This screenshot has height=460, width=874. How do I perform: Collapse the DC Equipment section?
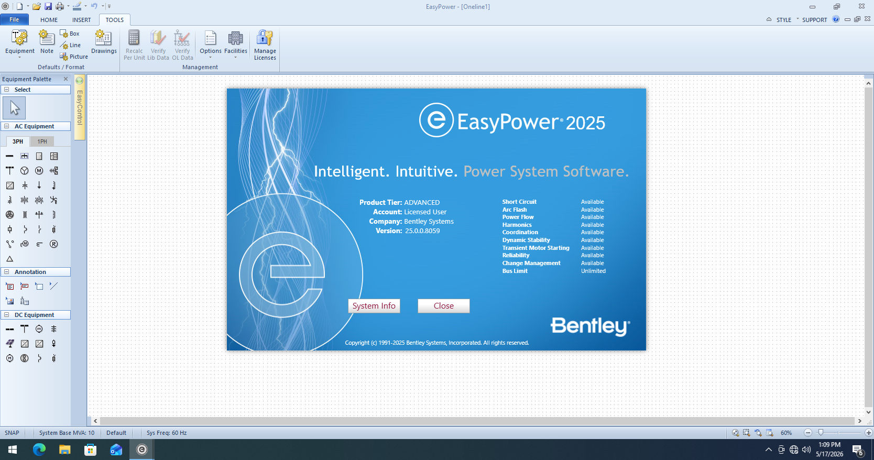pos(7,315)
